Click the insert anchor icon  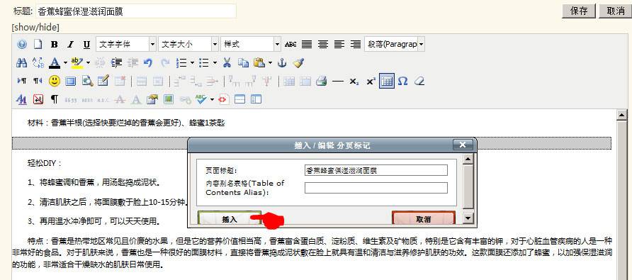coord(282,63)
